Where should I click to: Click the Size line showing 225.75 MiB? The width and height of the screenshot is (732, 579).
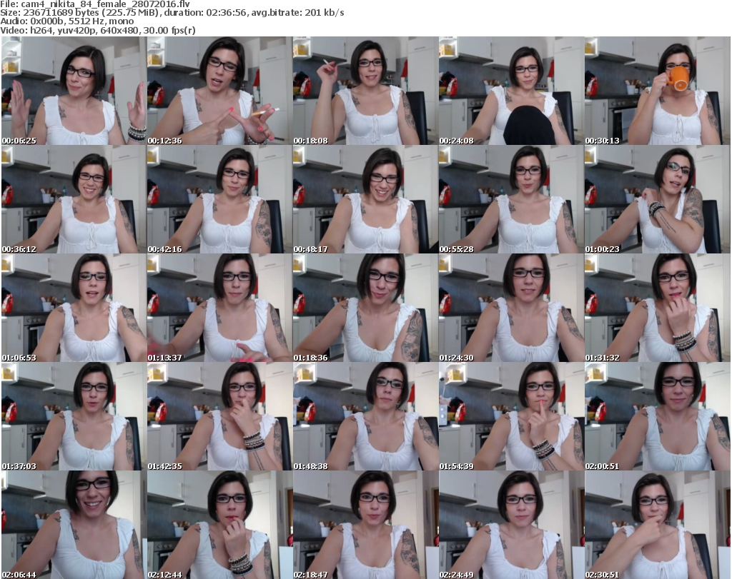pyautogui.click(x=172, y=13)
